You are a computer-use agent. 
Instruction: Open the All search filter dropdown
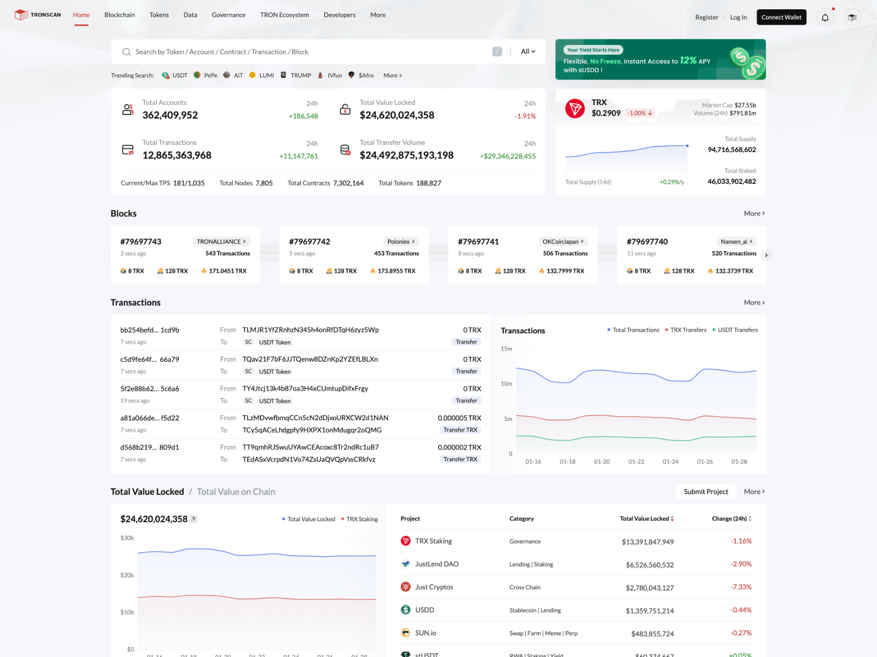point(528,51)
